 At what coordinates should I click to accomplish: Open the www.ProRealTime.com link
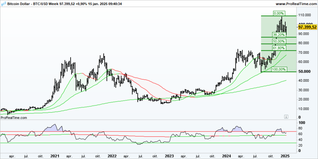coord(296,4)
